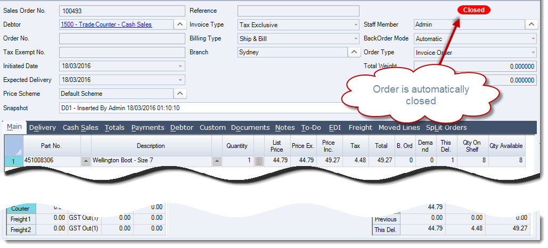Expand the Invoice Type dropdown
The image size is (548, 248).
[356, 25]
